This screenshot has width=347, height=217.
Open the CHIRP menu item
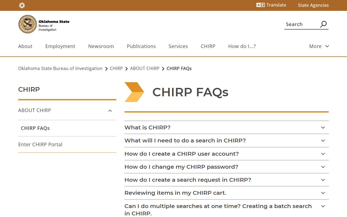pos(208,46)
